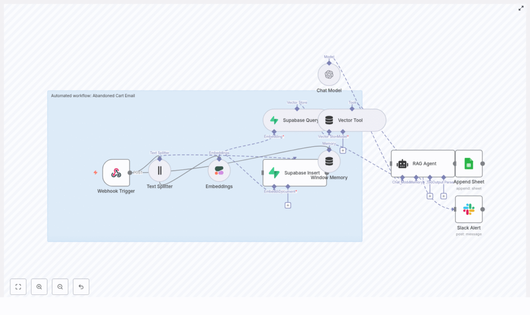
Task: Zoom in using the magnifier plus button
Action: [39, 287]
